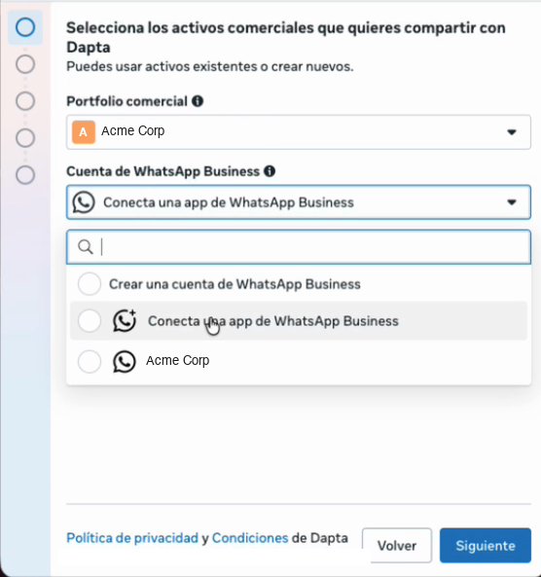Click the Volver button

pos(397,545)
